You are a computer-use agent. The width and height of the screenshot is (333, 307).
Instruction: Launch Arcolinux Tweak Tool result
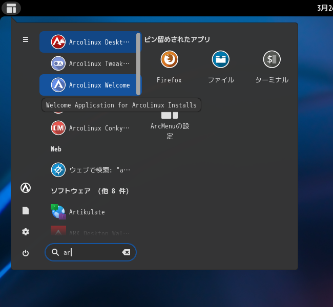pyautogui.click(x=91, y=63)
